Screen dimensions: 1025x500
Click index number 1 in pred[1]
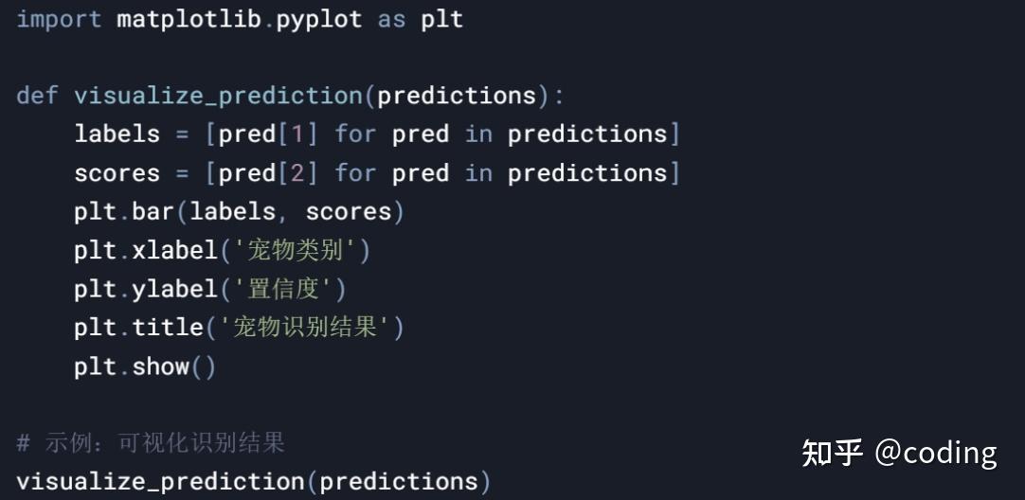298,134
